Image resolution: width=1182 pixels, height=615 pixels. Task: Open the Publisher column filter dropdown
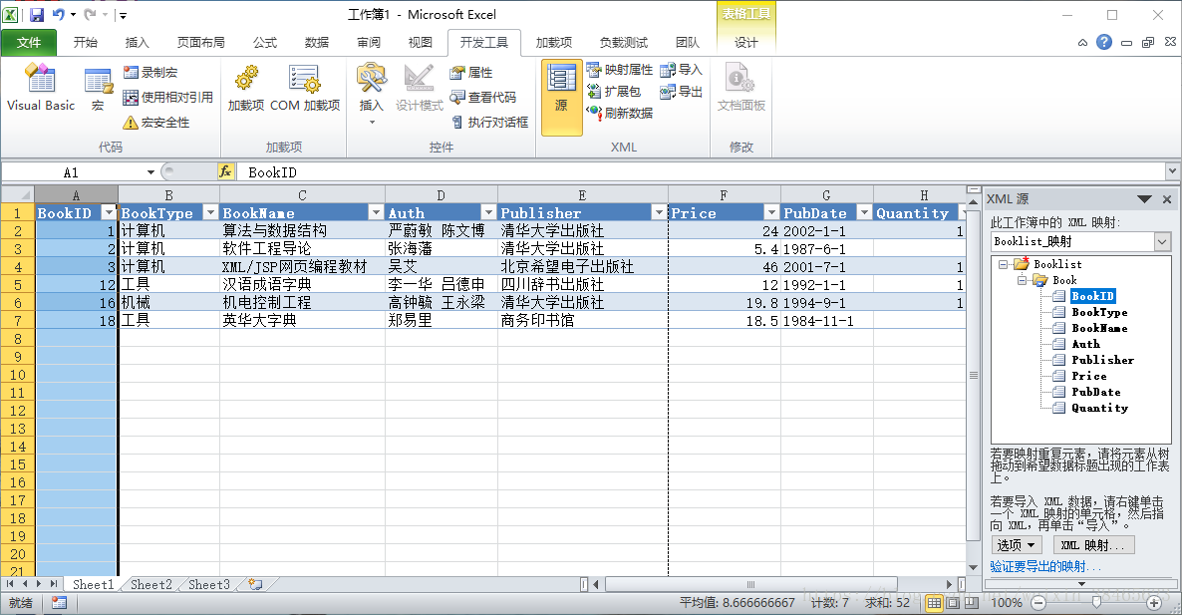[x=658, y=212]
